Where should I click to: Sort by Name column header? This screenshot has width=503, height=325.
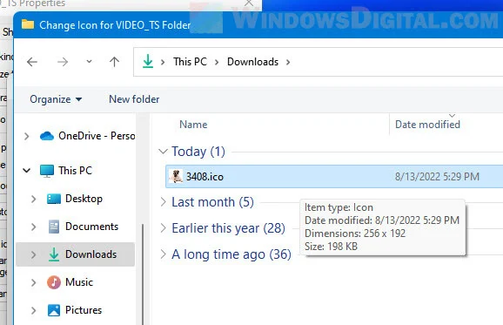(193, 125)
